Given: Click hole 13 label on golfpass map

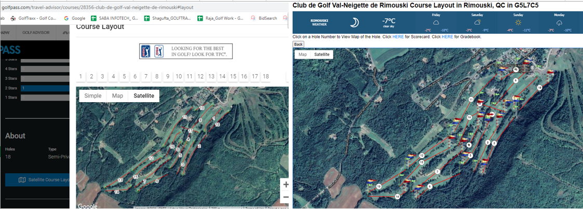Looking at the screenshot, I should click(120, 179).
